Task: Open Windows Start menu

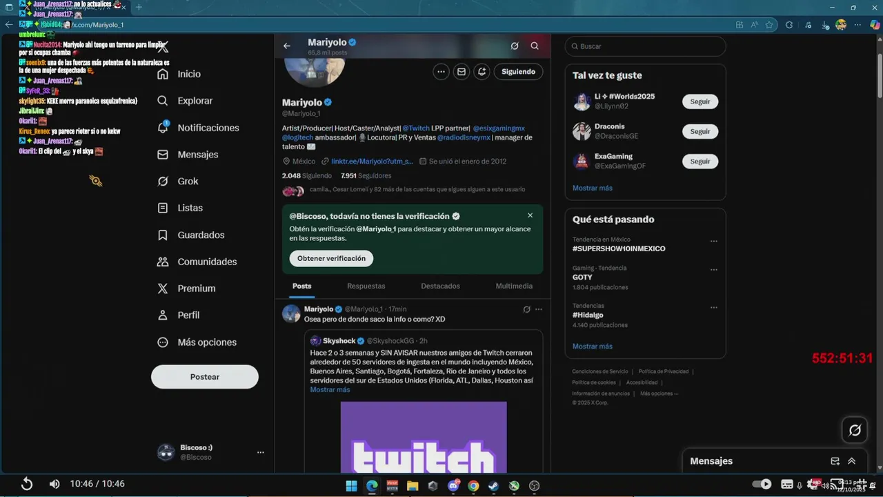Action: (x=352, y=485)
